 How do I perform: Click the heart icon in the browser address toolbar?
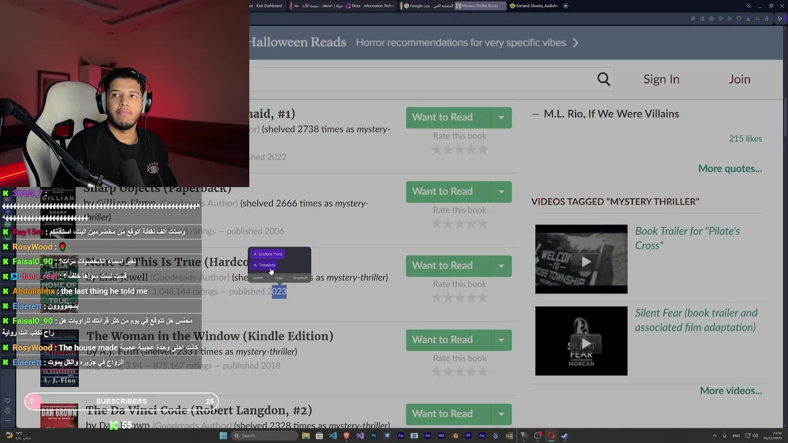click(739, 18)
